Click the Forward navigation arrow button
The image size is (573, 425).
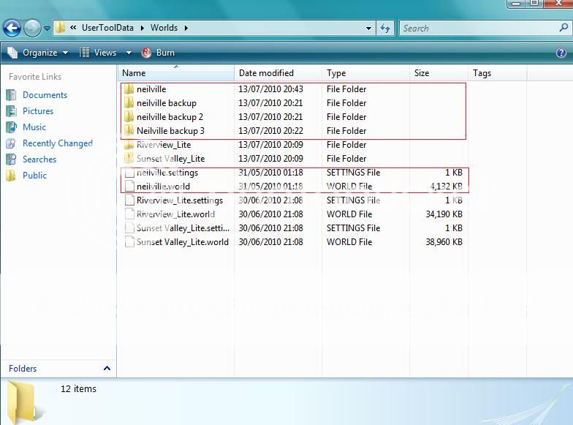pyautogui.click(x=32, y=29)
